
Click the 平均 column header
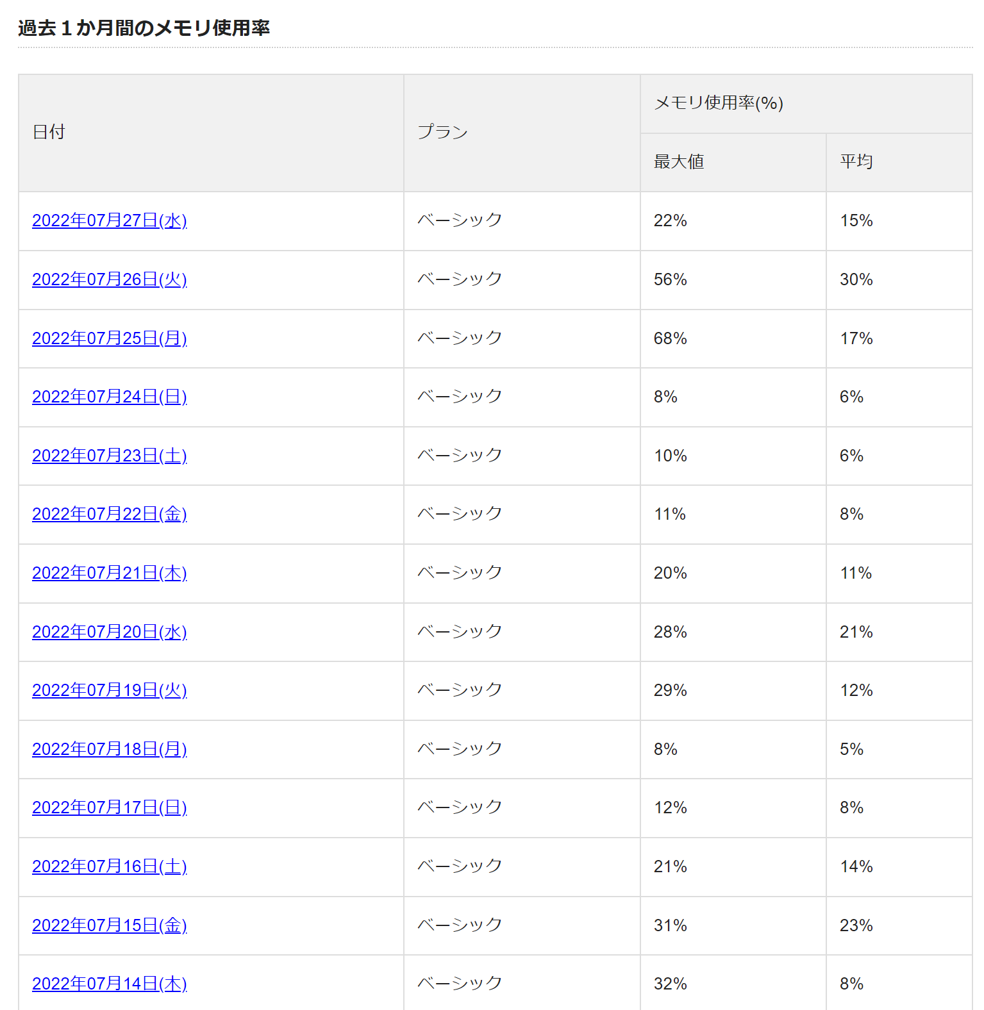[x=899, y=162]
